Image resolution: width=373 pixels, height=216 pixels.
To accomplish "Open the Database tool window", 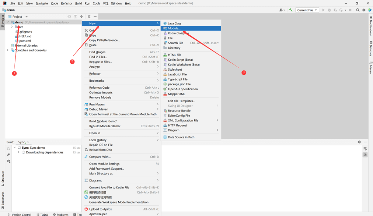I will point(371,49).
